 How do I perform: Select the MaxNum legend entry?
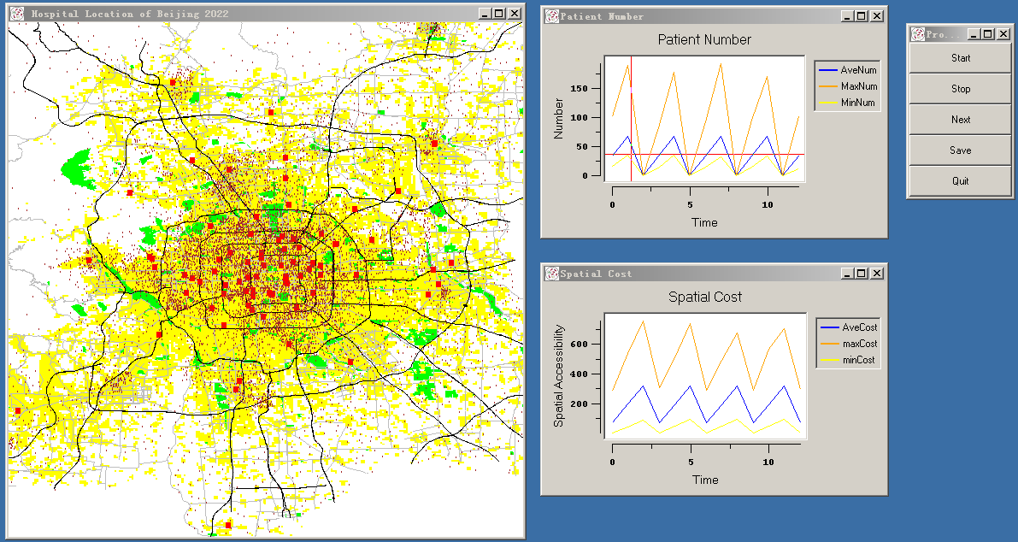point(858,86)
